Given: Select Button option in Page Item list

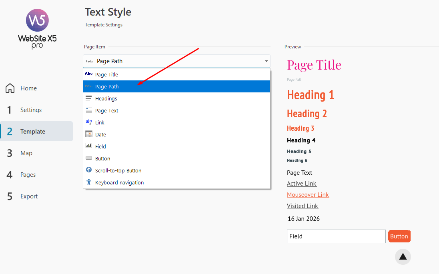Looking at the screenshot, I should [103, 158].
